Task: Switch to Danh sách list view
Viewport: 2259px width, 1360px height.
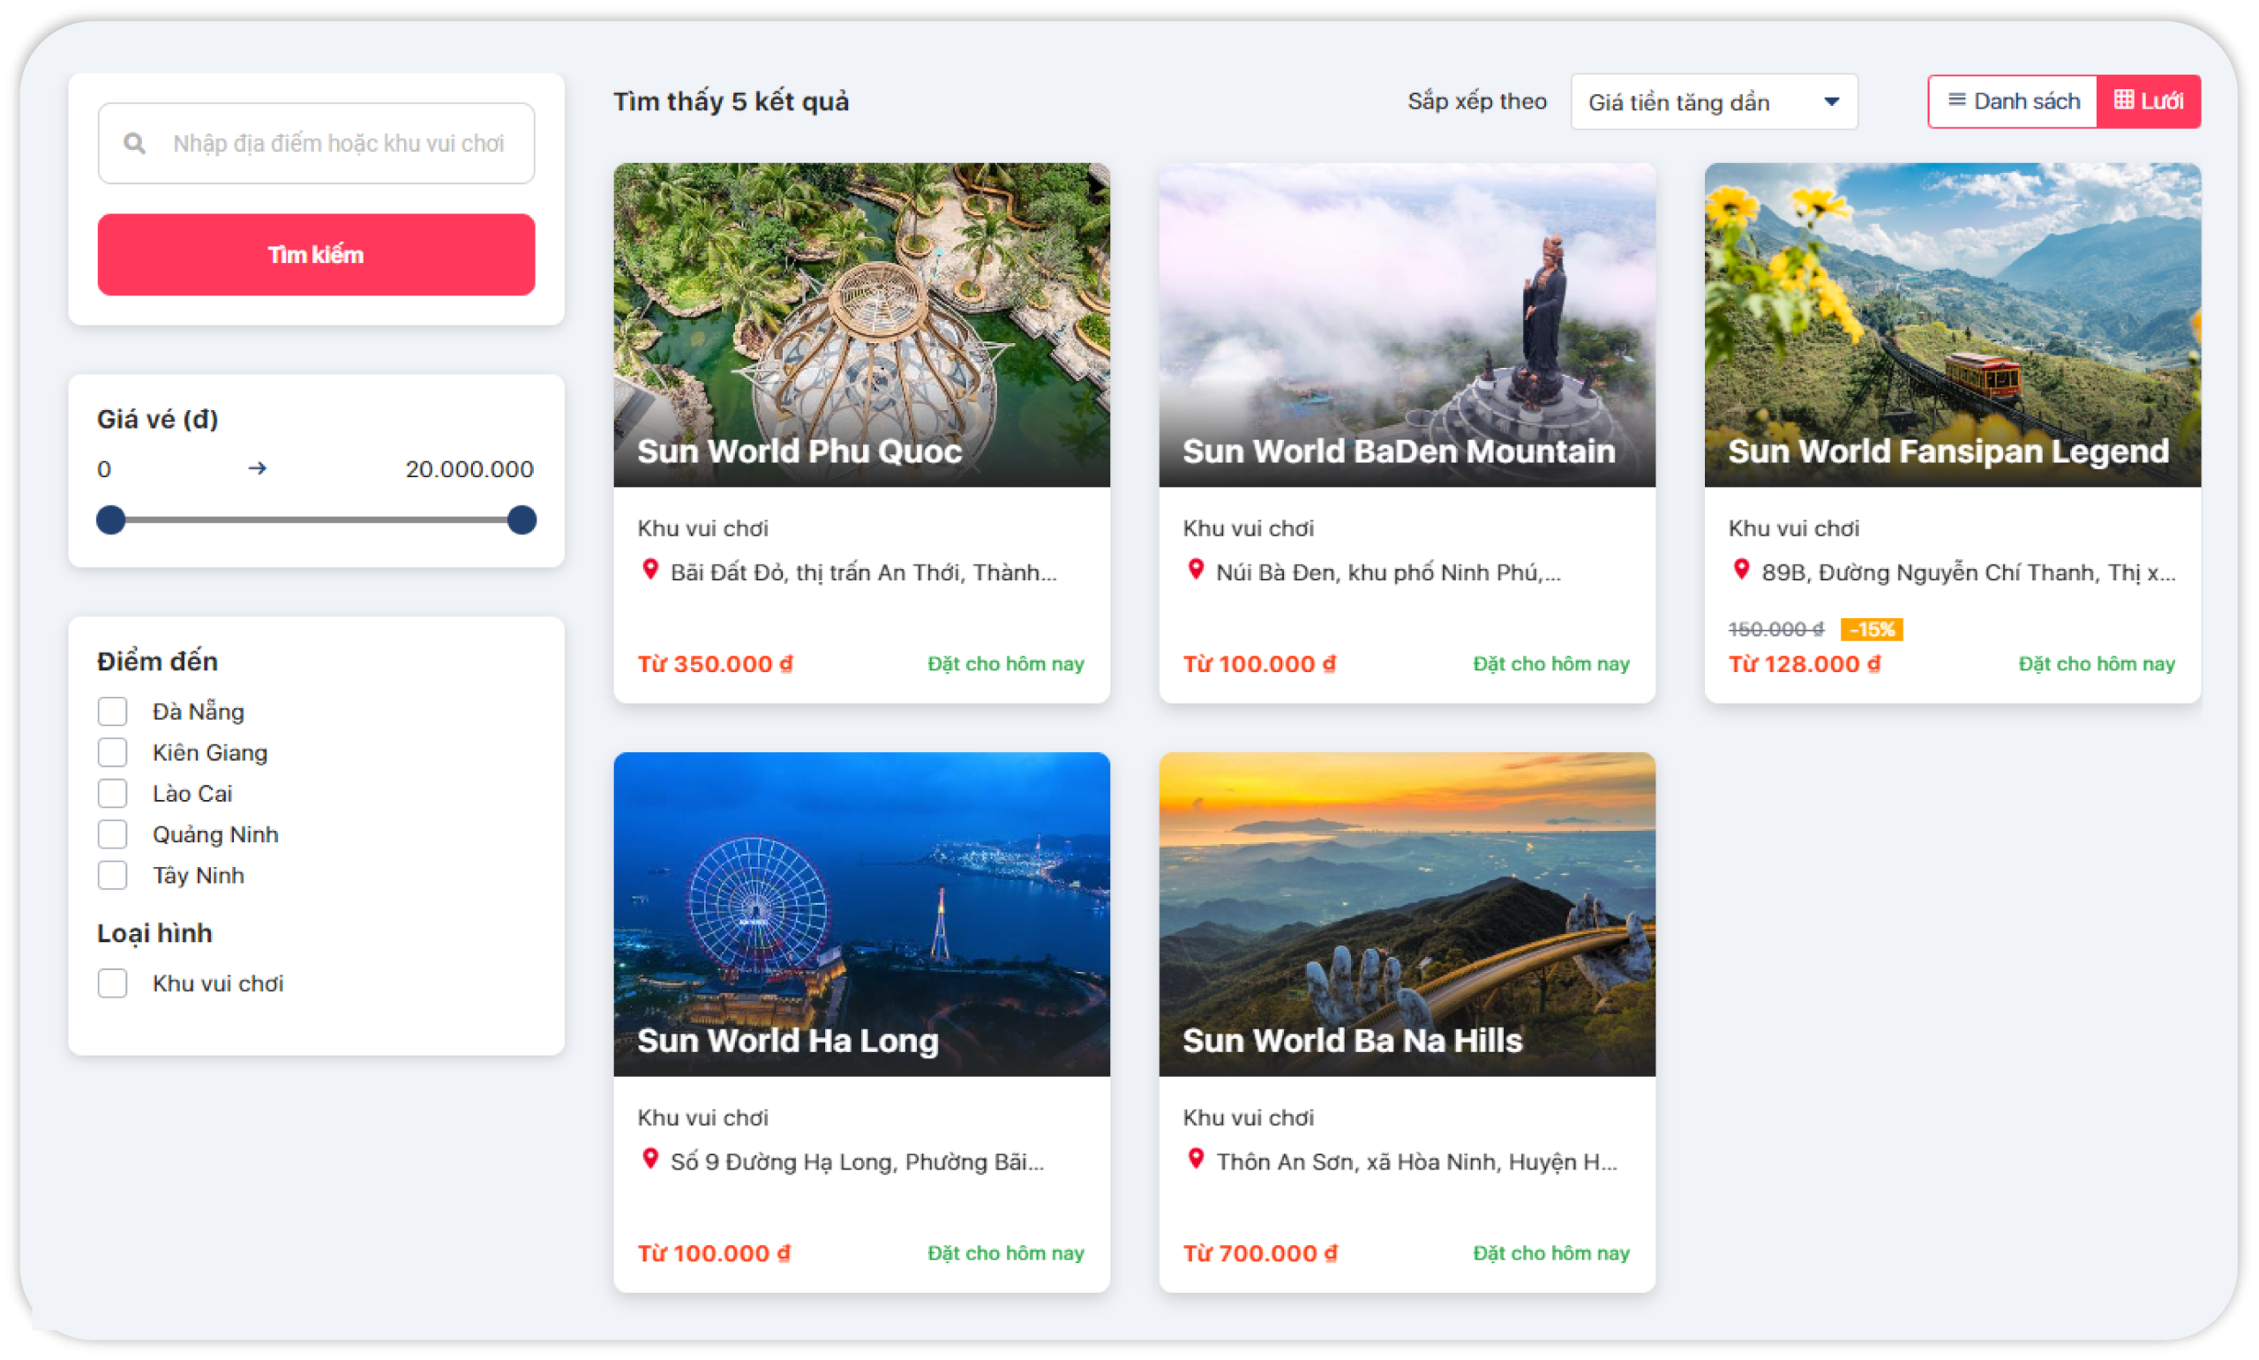Action: [x=2013, y=101]
